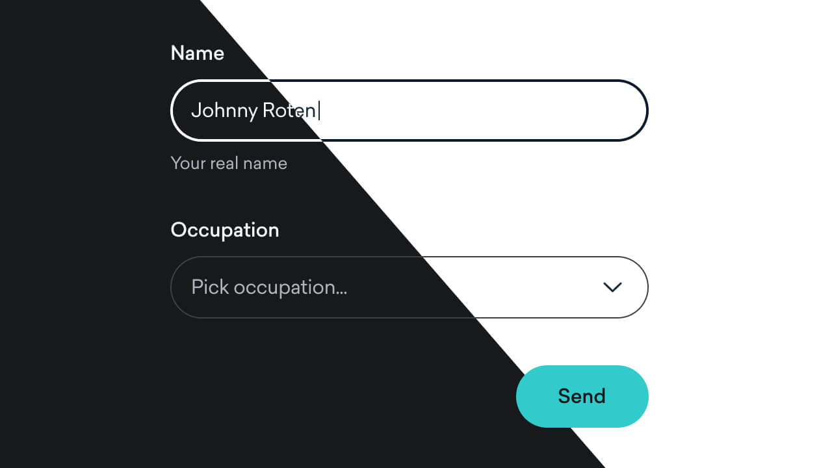Click the text cursor after Johnny Roten
This screenshot has height=468, width=819.
click(318, 110)
